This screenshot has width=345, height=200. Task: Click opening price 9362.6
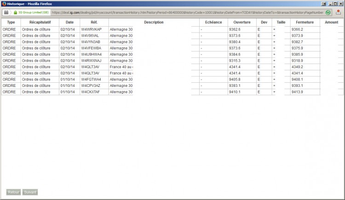point(235,29)
